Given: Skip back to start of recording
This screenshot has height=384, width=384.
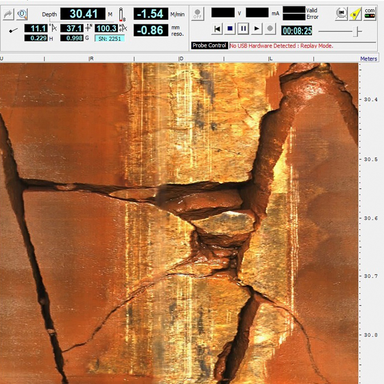Looking at the screenshot, I should 217,29.
